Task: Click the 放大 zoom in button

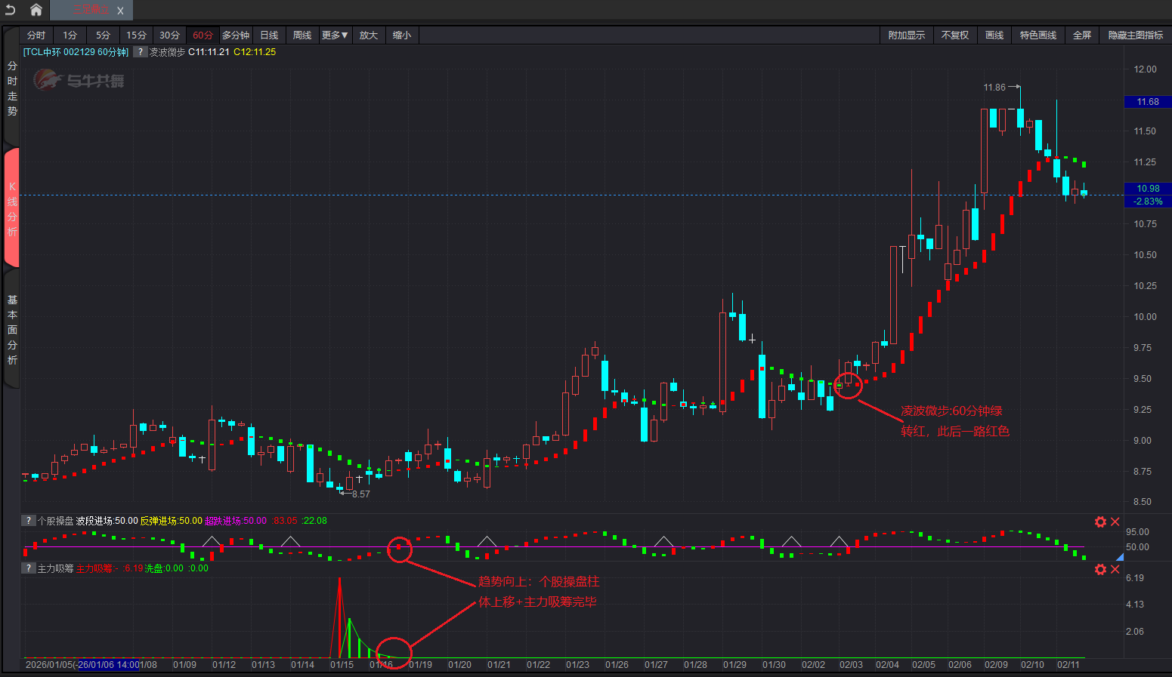Action: click(x=368, y=35)
